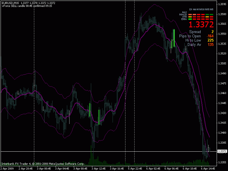Click the green MACD block under M5
The image size is (228, 171).
click(212, 15)
